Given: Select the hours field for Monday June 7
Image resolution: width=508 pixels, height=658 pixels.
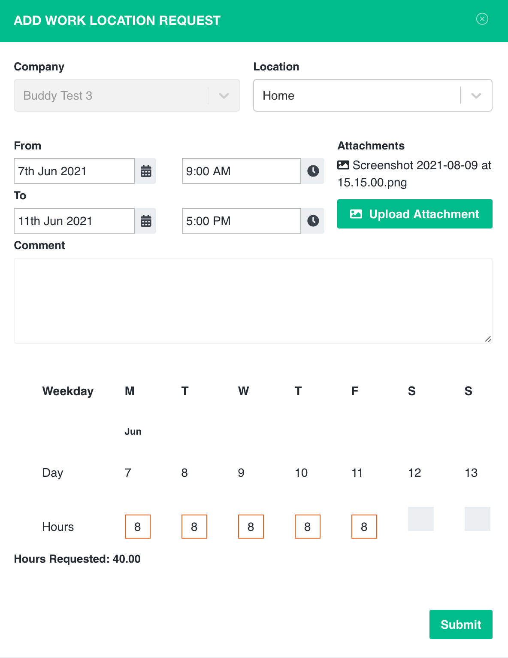Looking at the screenshot, I should tap(137, 526).
